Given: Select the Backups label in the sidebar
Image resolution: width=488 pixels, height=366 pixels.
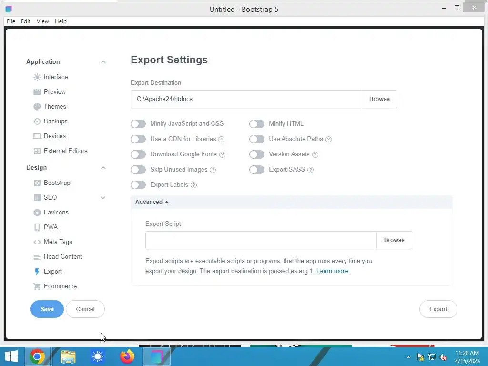Looking at the screenshot, I should 55,122.
